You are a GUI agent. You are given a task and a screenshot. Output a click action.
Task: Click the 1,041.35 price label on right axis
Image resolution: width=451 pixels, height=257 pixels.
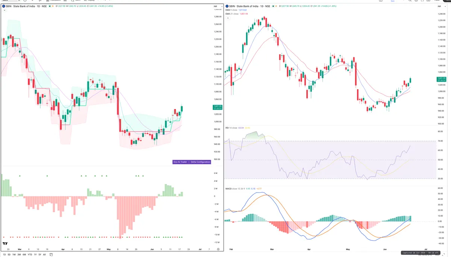pos(441,79)
